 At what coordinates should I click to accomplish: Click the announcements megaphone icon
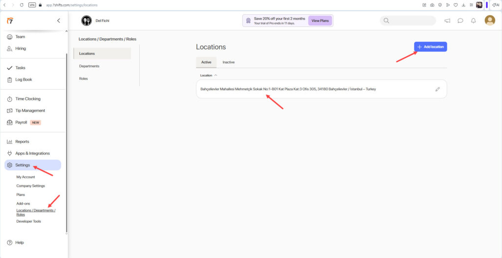click(x=447, y=21)
